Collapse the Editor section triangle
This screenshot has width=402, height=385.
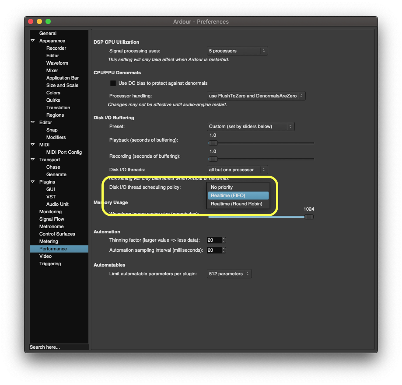pos(33,122)
